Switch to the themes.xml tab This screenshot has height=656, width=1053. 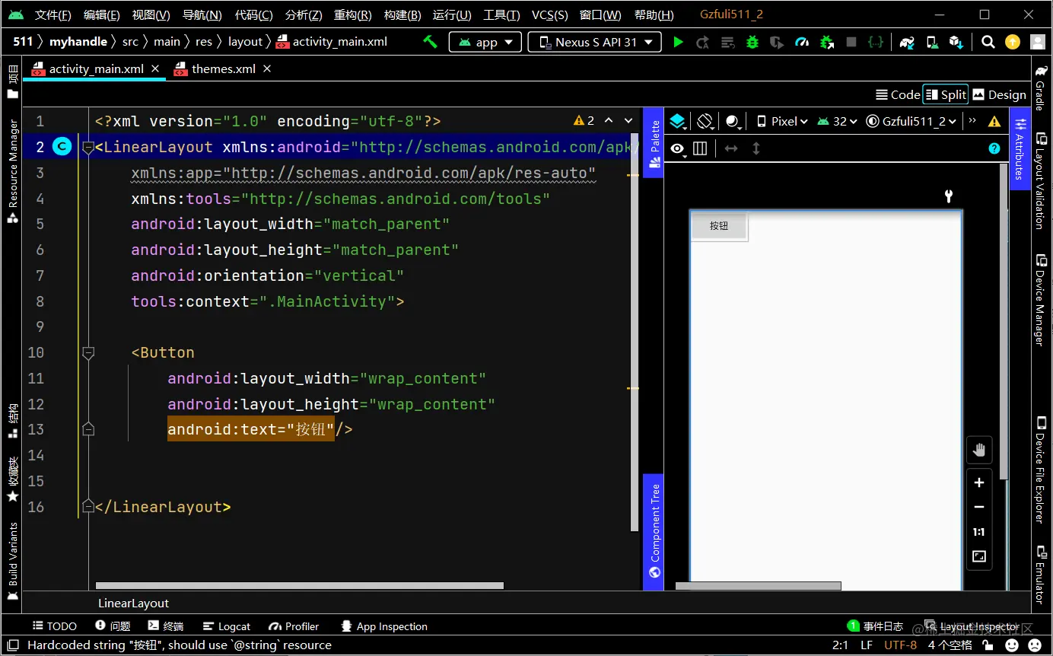[223, 68]
